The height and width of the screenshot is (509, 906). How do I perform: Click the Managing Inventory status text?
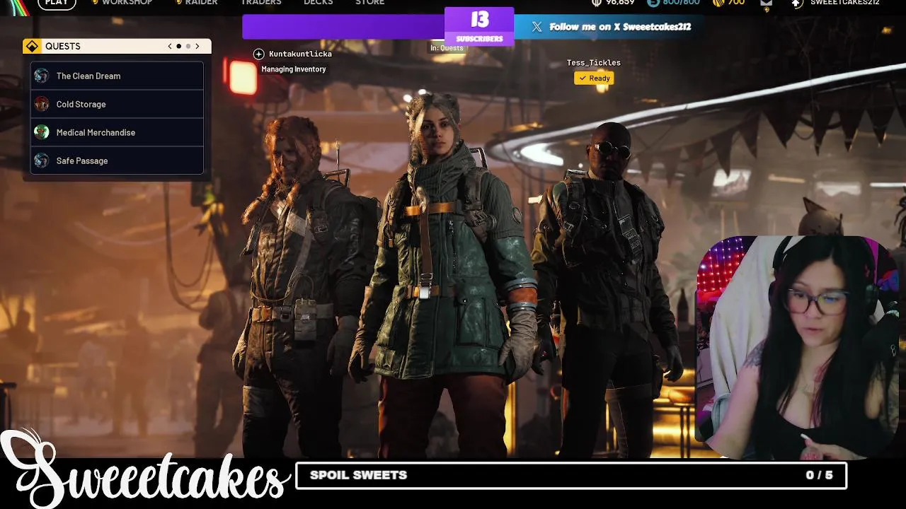(294, 69)
